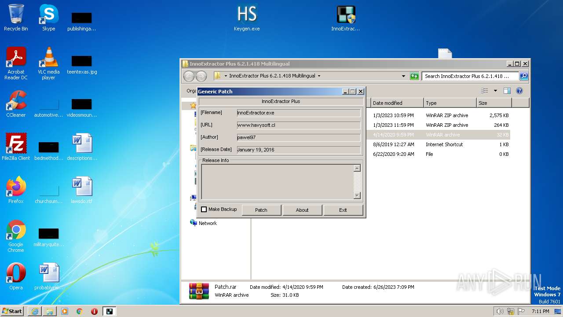Open media player taskbar icon

point(65,311)
